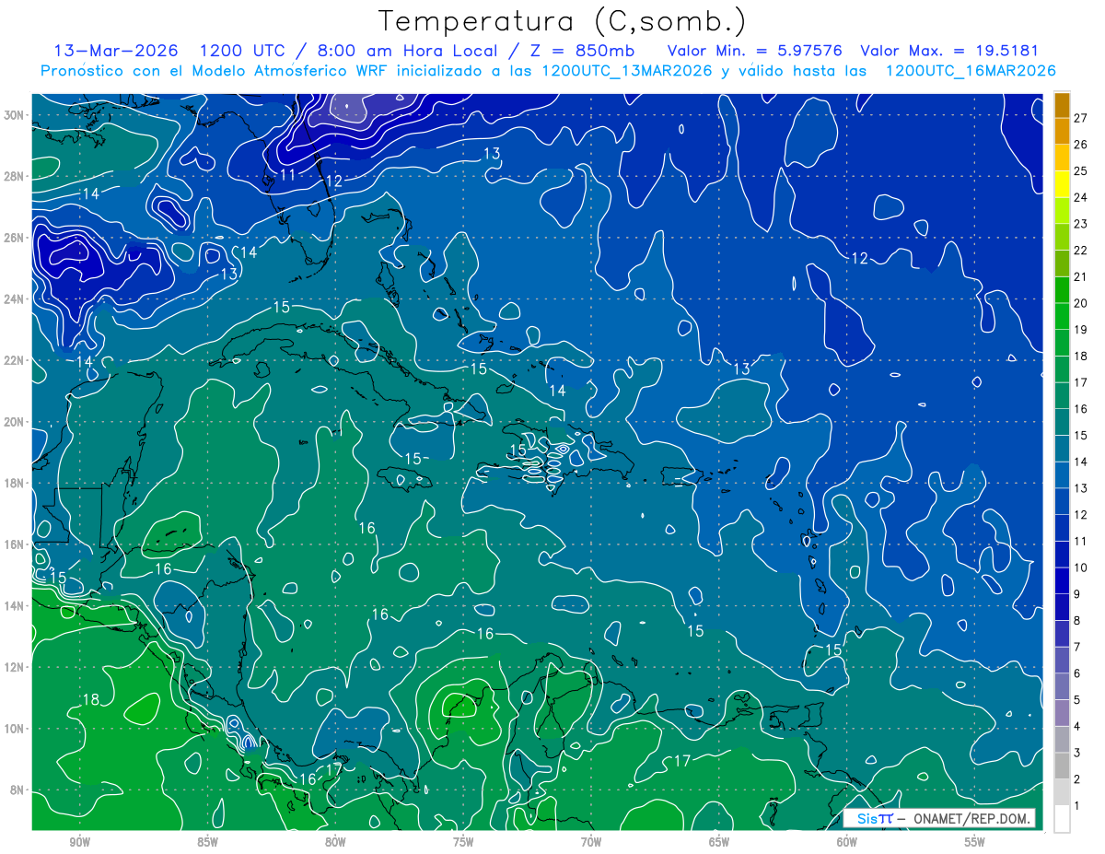Screen dimensions: 1105x854
Task: Click the value '1' in the color legend
Action: pyautogui.click(x=1078, y=806)
